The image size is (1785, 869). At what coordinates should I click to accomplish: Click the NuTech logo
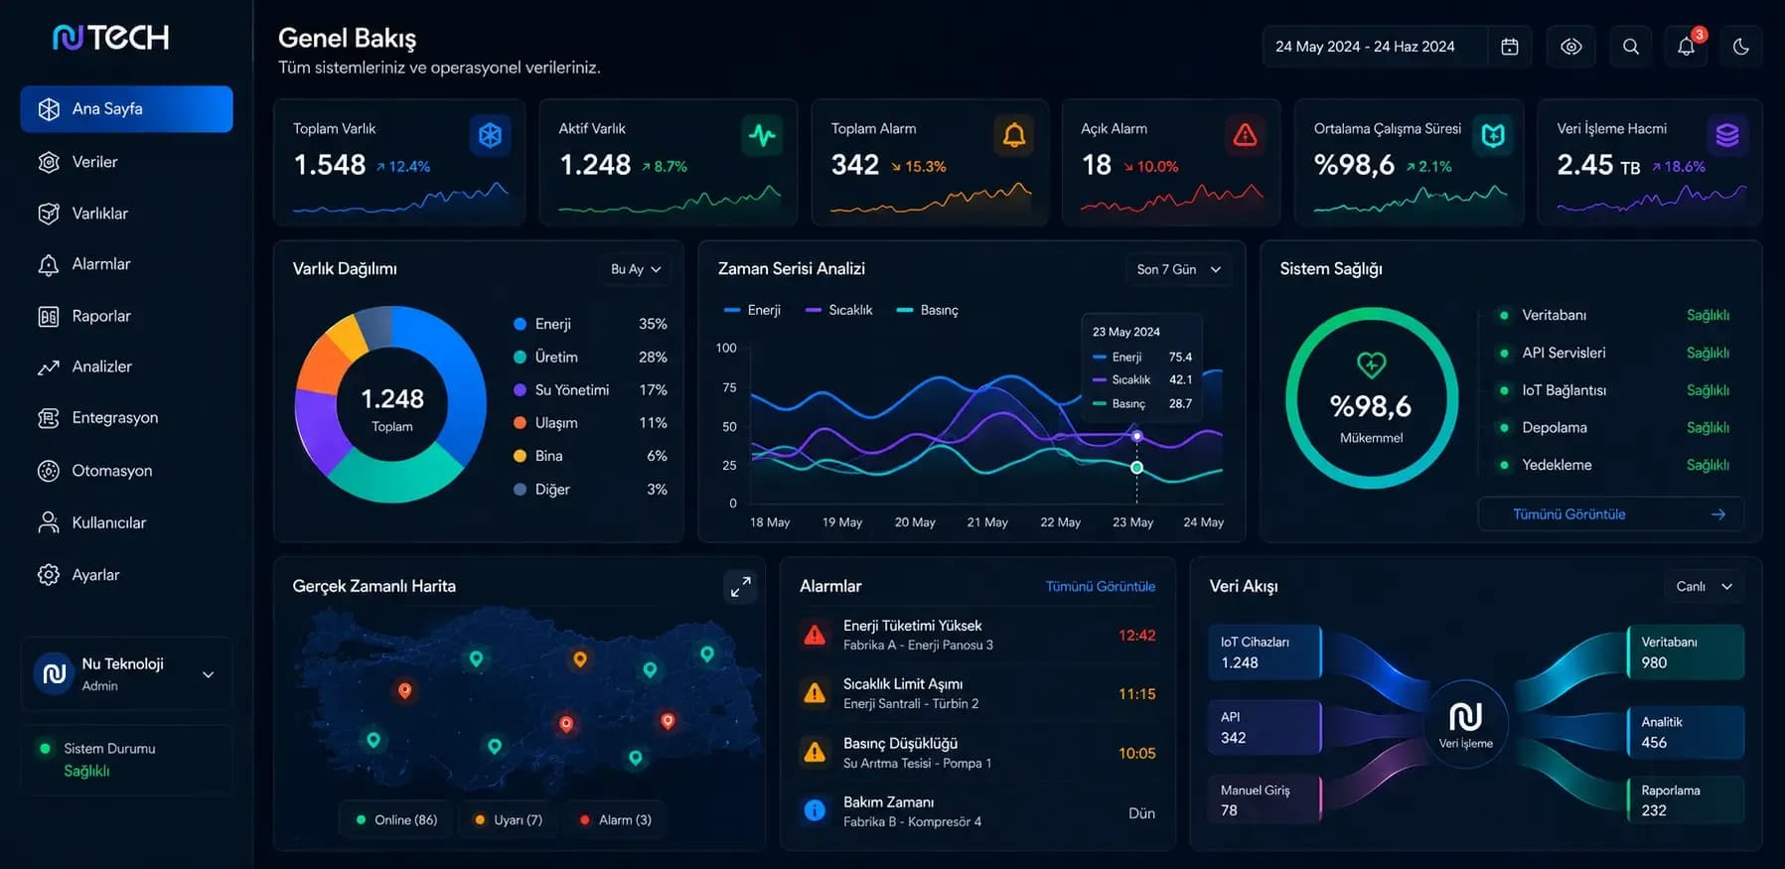pyautogui.click(x=111, y=38)
